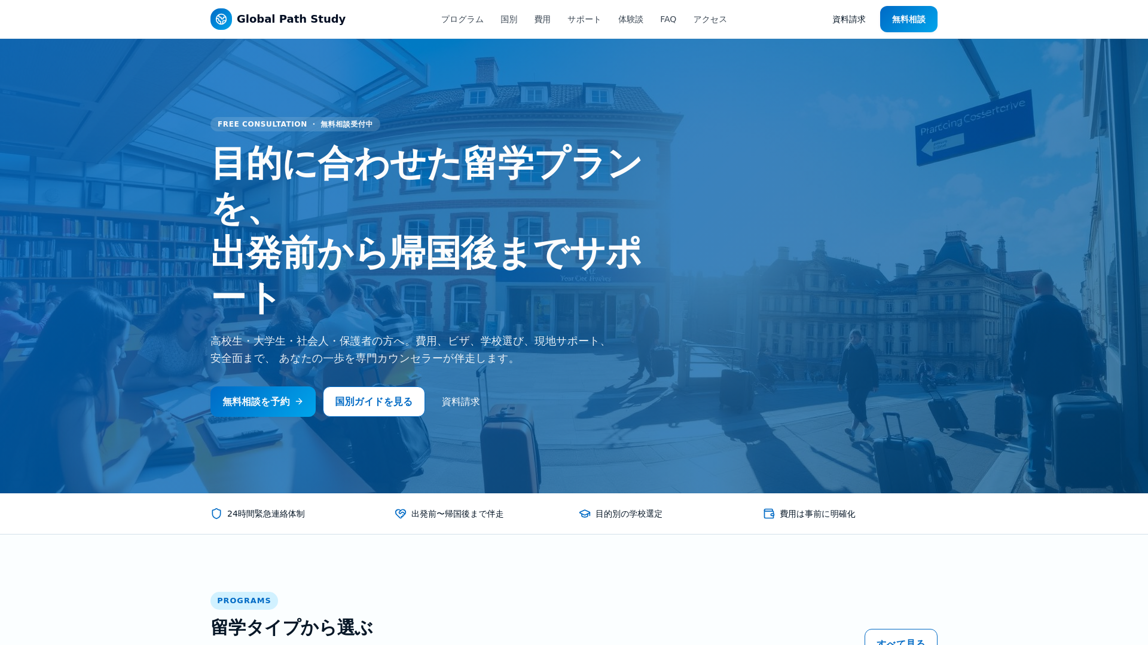Click the 24時間緊急連絡体制 text
This screenshot has height=645, width=1148.
point(266,514)
